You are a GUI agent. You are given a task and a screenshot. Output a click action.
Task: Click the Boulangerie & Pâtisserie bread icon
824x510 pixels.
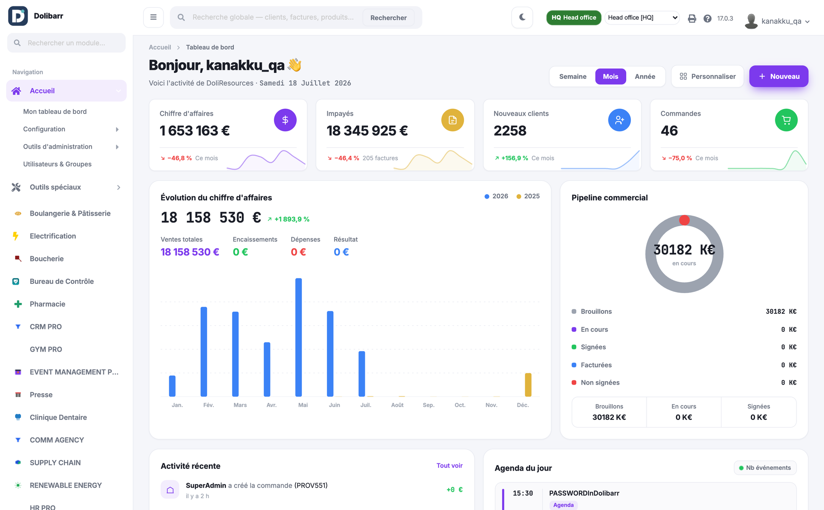click(x=18, y=213)
